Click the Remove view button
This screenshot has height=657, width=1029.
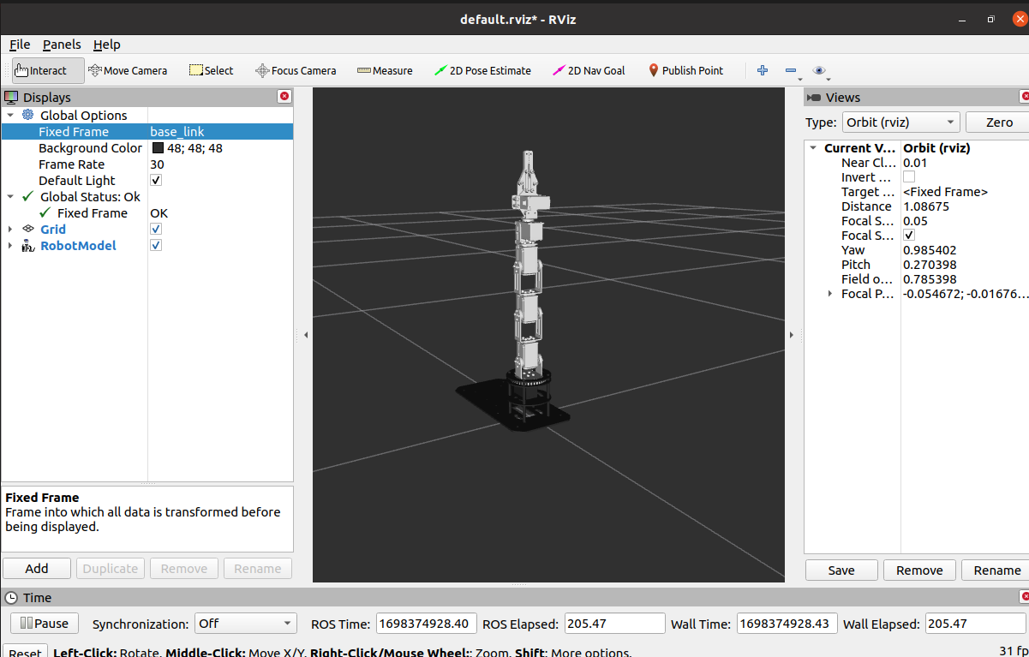[919, 570]
